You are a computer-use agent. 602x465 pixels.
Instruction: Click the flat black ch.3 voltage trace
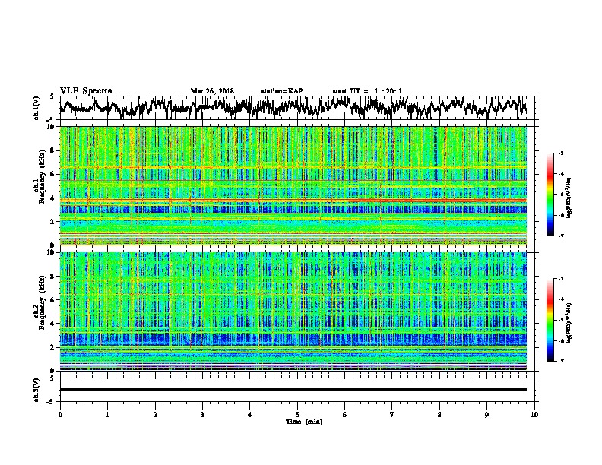click(x=293, y=389)
